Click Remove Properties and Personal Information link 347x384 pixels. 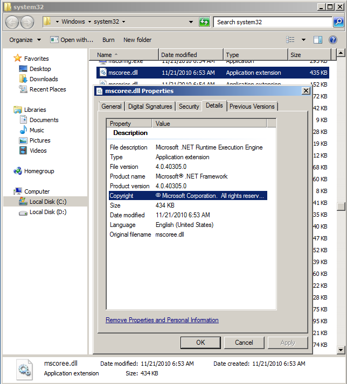(x=162, y=320)
